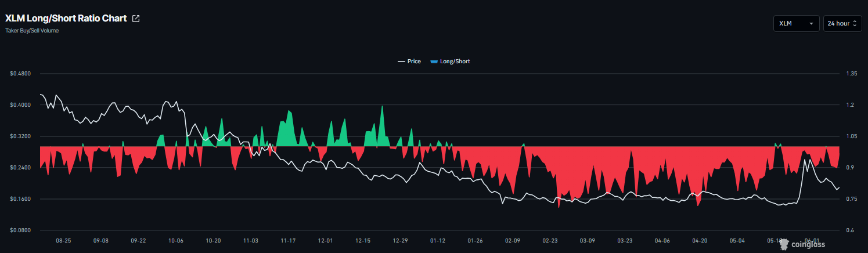Click the 12-01 date label
This screenshot has width=868, height=253.
pyautogui.click(x=326, y=240)
